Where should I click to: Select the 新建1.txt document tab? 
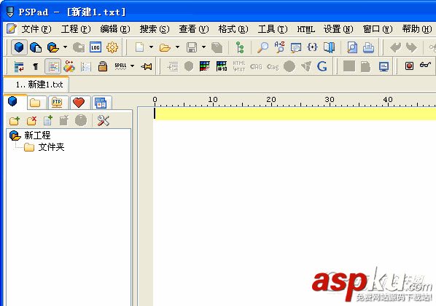pos(36,85)
